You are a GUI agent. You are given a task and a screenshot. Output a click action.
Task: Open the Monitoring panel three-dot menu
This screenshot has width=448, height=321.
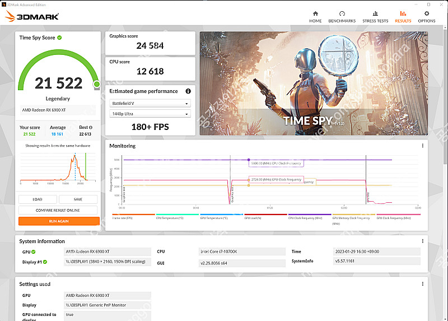(423, 146)
